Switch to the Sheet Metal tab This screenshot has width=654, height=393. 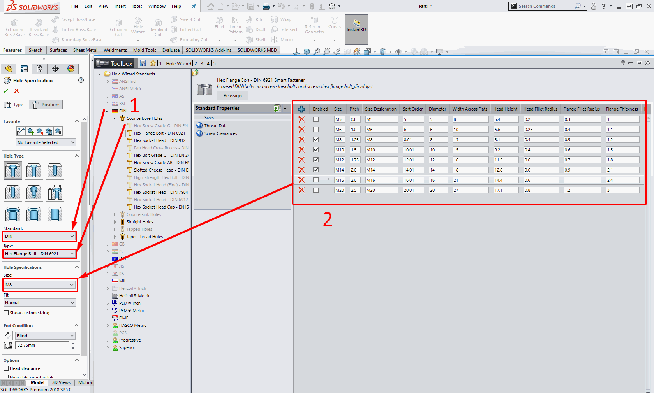coord(85,50)
